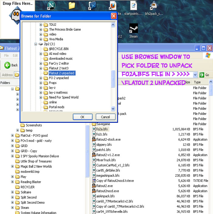213x214 pixels.
Task: Click scroll down arrow in browse dialog
Action: (113, 109)
